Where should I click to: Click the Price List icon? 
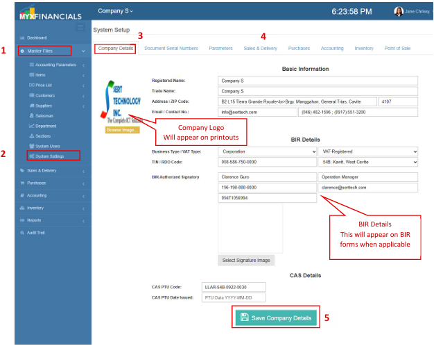[x=32, y=85]
